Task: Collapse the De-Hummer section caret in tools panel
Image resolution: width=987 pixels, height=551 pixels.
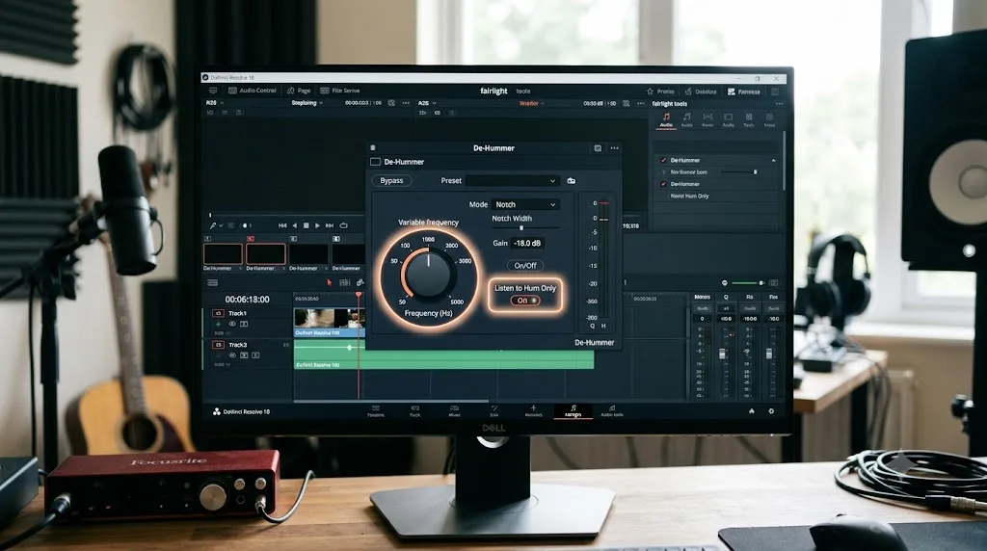Action: (x=773, y=161)
